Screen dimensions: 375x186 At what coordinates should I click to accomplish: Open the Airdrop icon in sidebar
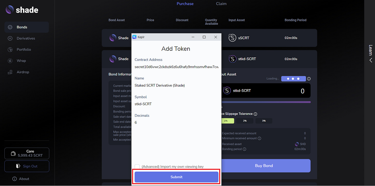click(x=10, y=72)
